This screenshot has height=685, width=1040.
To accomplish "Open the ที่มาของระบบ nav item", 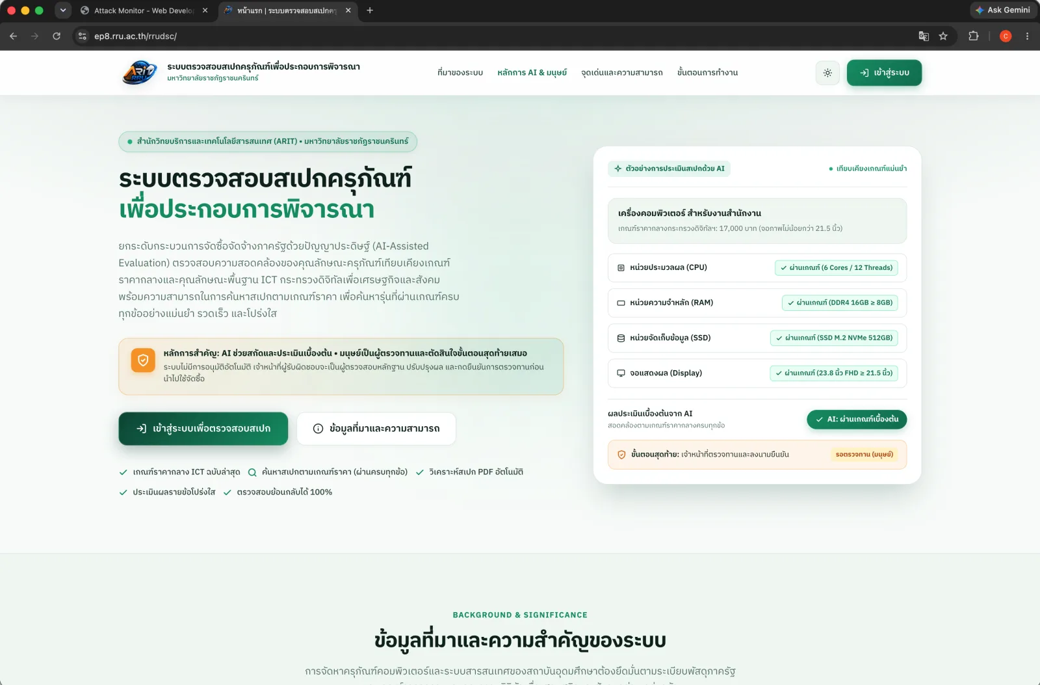I will [x=460, y=73].
